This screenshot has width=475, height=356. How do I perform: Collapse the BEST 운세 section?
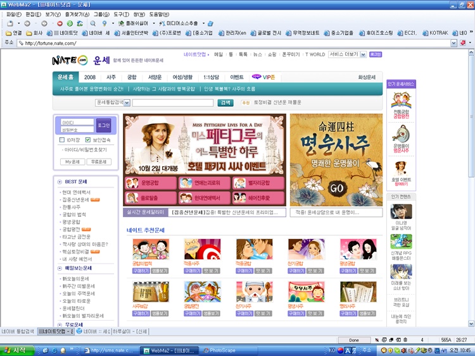60,181
